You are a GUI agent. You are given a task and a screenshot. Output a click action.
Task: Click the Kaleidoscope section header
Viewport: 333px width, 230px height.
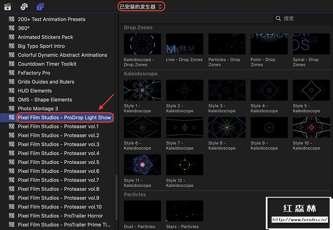pyautogui.click(x=141, y=74)
